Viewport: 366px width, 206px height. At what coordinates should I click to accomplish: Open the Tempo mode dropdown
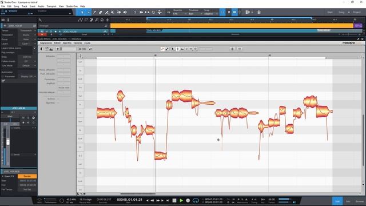pyautogui.click(x=27, y=30)
